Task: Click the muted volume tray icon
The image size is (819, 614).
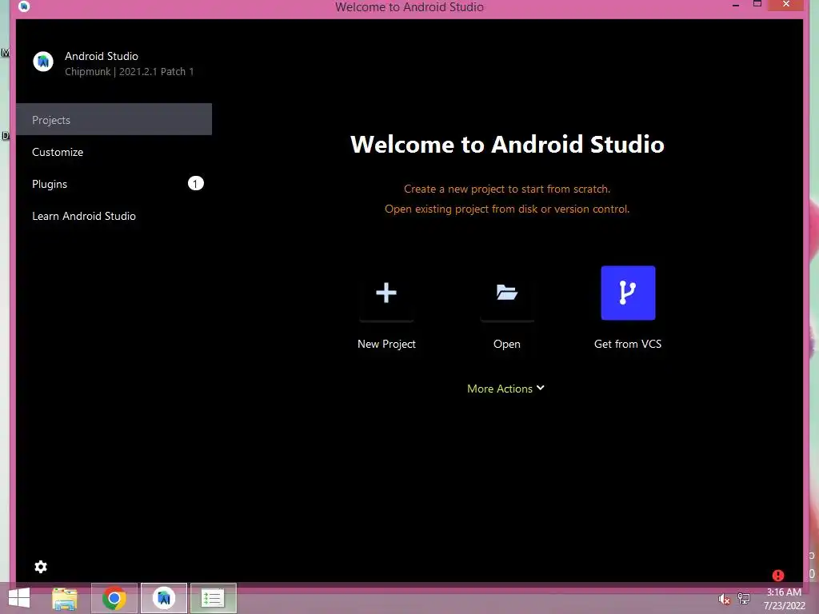Action: click(724, 599)
